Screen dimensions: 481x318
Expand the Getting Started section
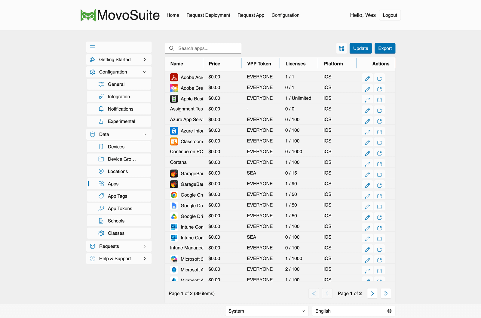119,60
